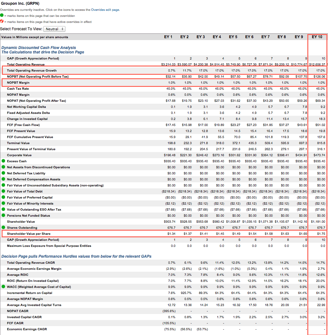328x335 pixels.
Task: Open WACC override via its green icon
Action: (3, 287)
